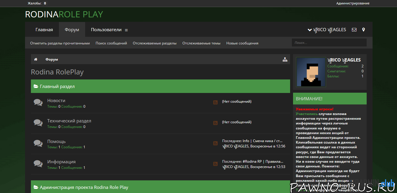The width and height of the screenshot is (397, 193).
Task: Click the speech bubbles icon beside Новости
Action: point(38,102)
